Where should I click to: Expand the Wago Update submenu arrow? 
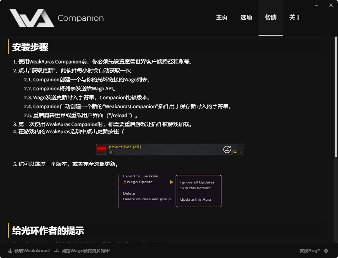[x=172, y=182]
